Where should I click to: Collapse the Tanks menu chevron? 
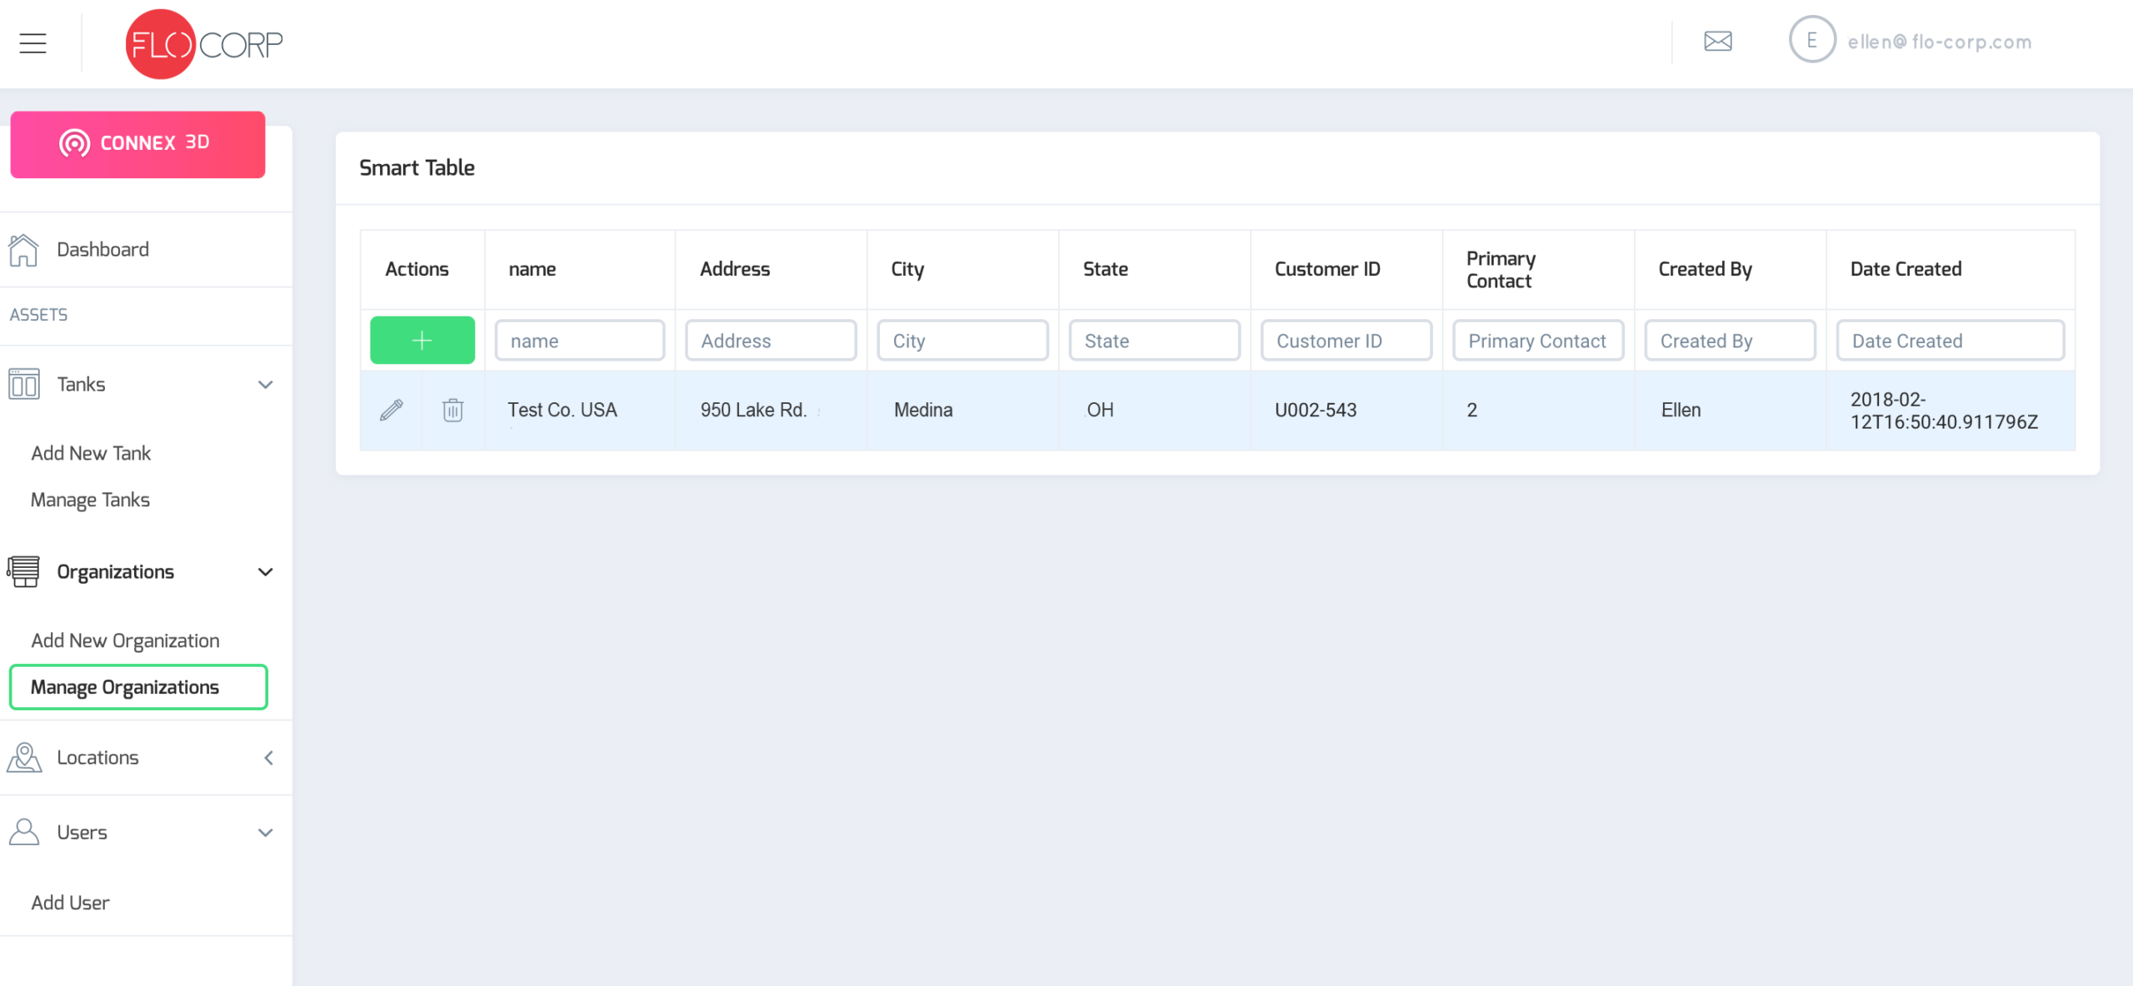click(x=266, y=385)
